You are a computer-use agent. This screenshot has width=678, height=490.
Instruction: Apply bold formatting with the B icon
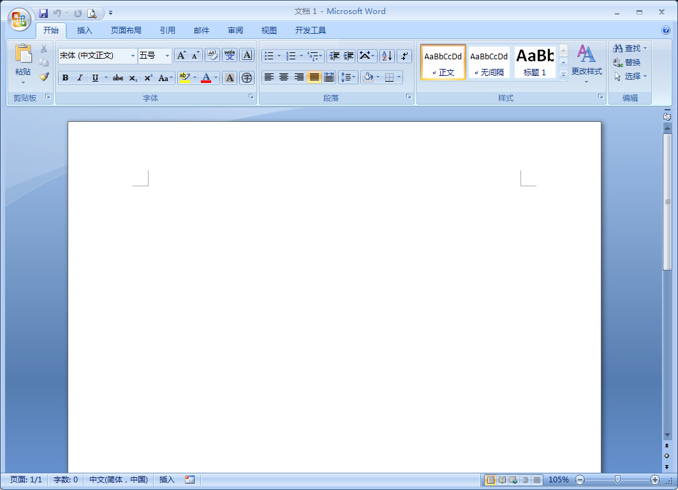pyautogui.click(x=65, y=78)
